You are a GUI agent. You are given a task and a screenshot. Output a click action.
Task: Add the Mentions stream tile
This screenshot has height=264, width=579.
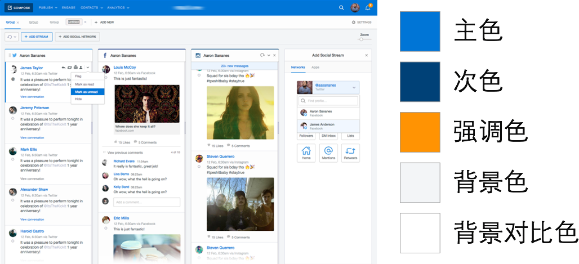pyautogui.click(x=328, y=153)
